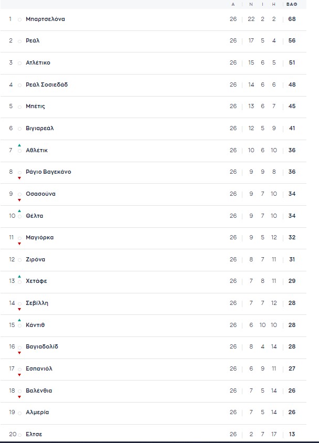Click the green up arrow beside Θέλτα

coord(19,211)
